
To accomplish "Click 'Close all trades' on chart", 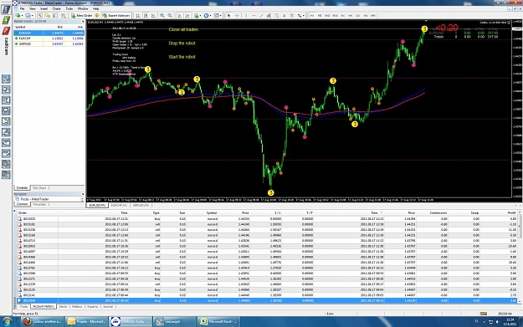I will (183, 29).
